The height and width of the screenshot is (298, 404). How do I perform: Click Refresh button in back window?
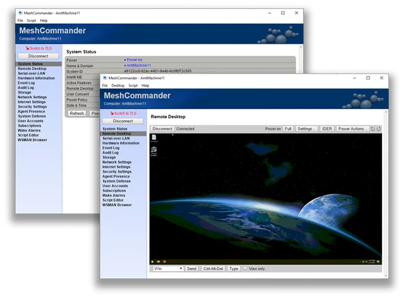click(x=77, y=113)
